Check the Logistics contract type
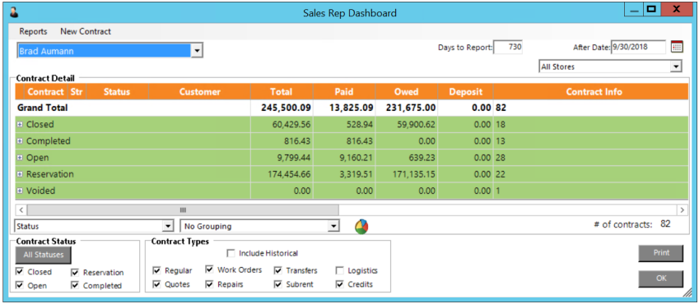Viewport: 699px width, 304px height. click(340, 270)
